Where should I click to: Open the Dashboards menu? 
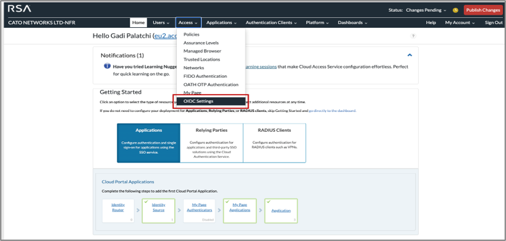[352, 23]
